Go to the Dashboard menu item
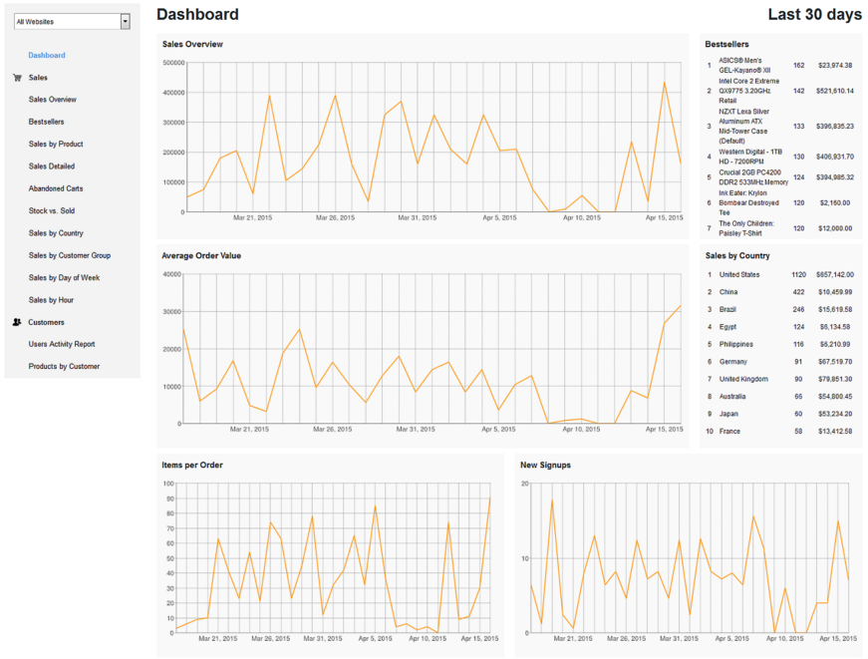This screenshot has width=868, height=659. [47, 55]
